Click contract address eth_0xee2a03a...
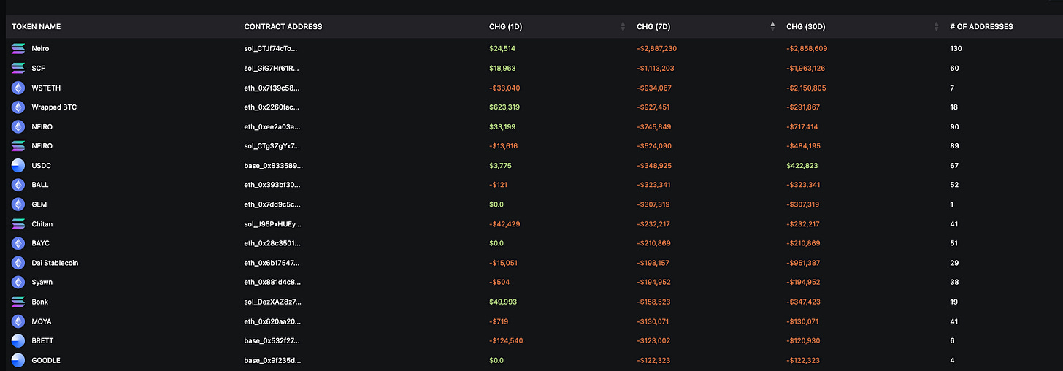The image size is (1063, 371). coord(272,126)
